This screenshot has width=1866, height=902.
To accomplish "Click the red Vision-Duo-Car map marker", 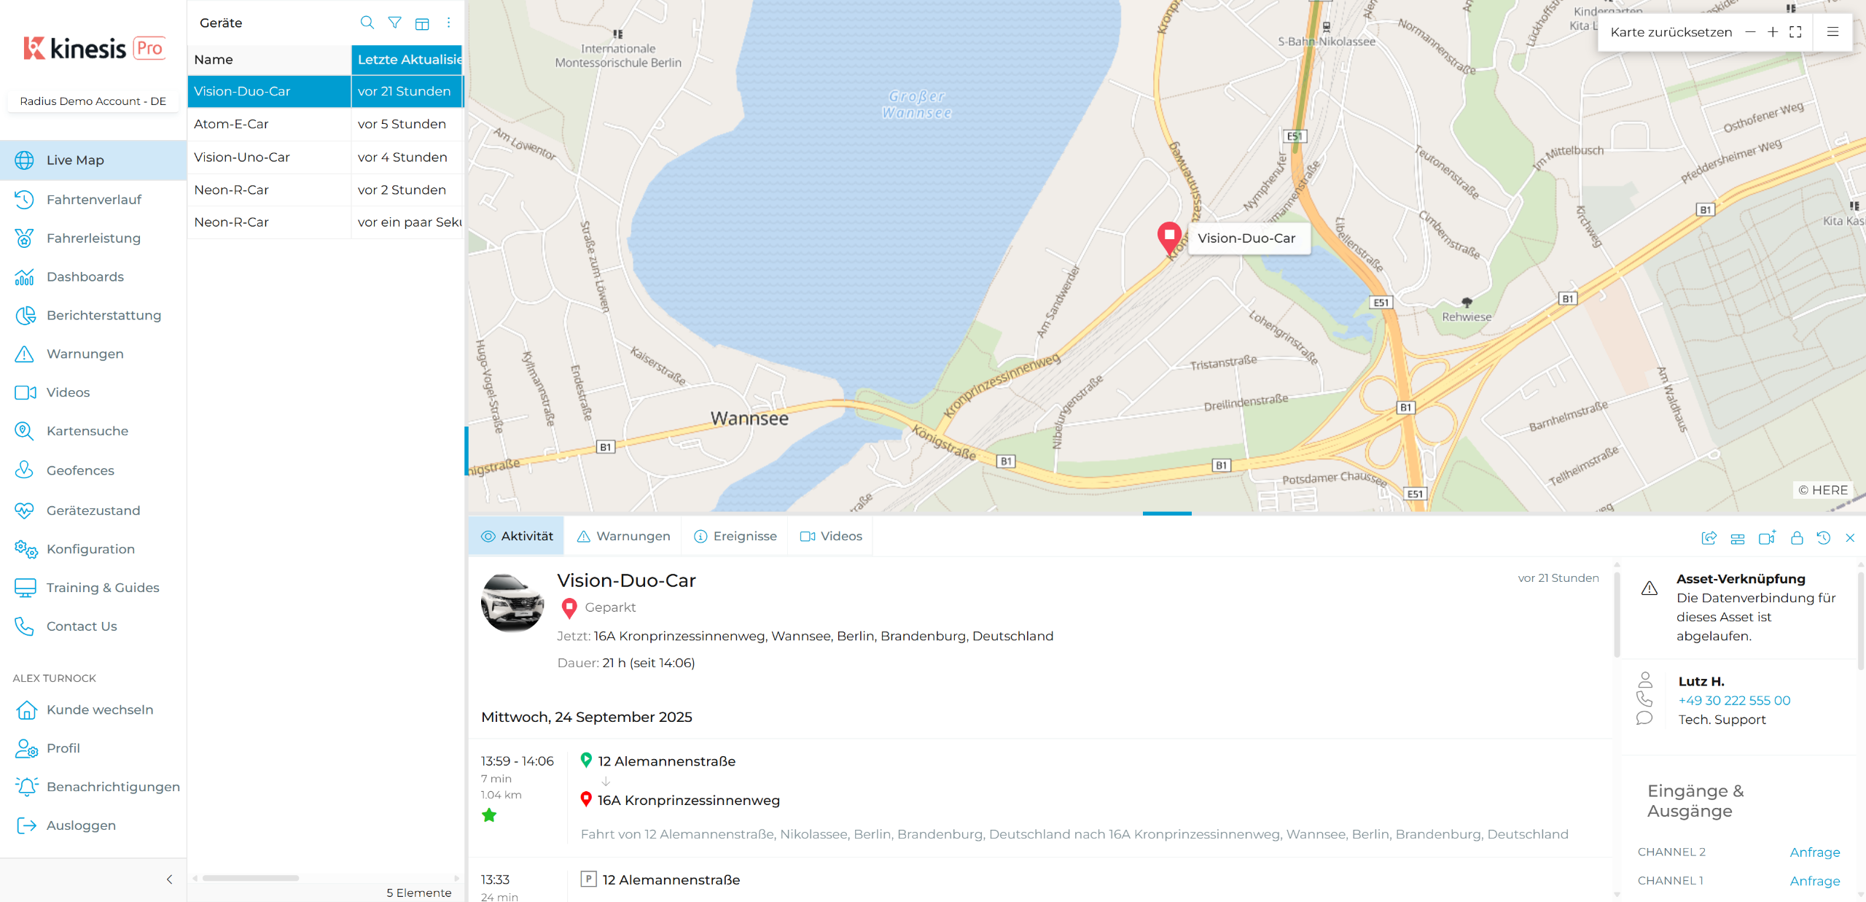I will coord(1169,238).
